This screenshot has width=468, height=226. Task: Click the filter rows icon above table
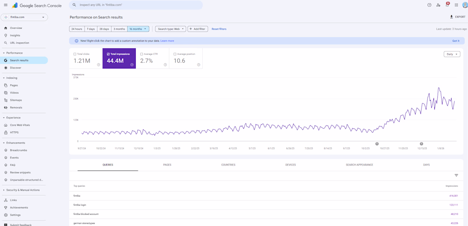[456, 175]
